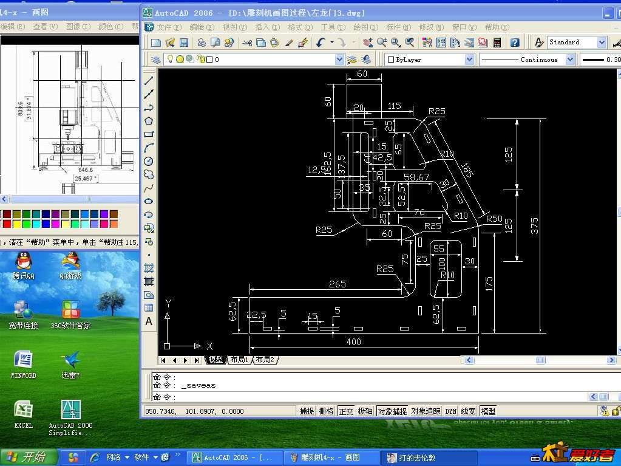Viewport: 621px width, 466px height.
Task: Select the Ellipse drawing tool
Action: tap(149, 201)
